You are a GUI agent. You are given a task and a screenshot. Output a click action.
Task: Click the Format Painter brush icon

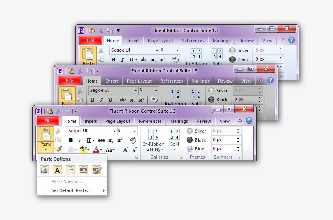click(x=58, y=149)
